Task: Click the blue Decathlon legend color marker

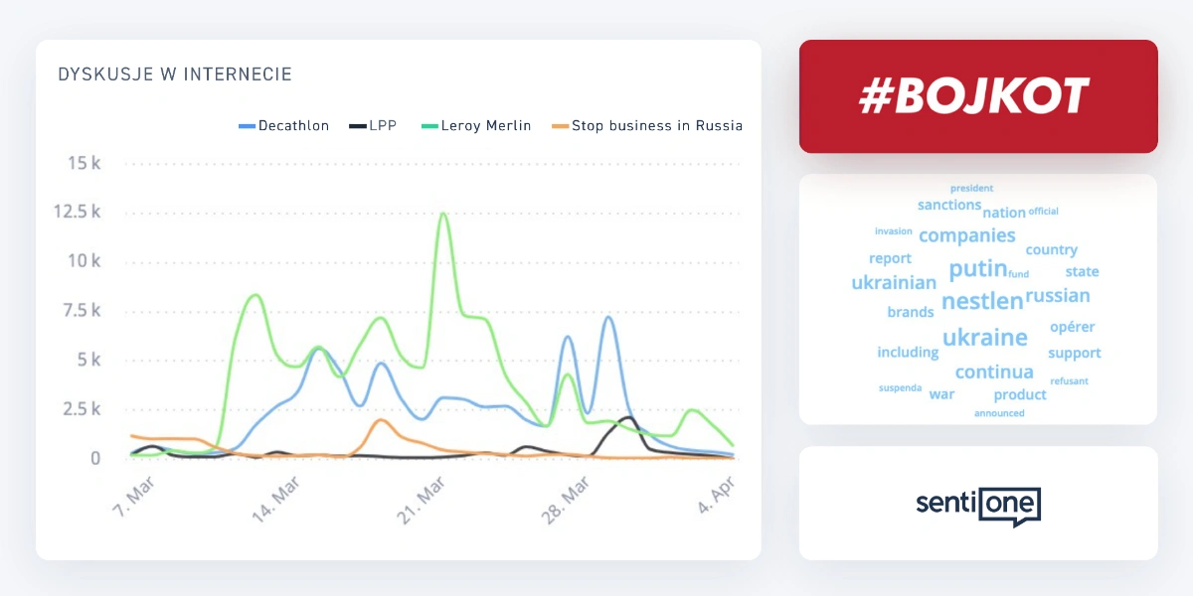Action: [248, 126]
